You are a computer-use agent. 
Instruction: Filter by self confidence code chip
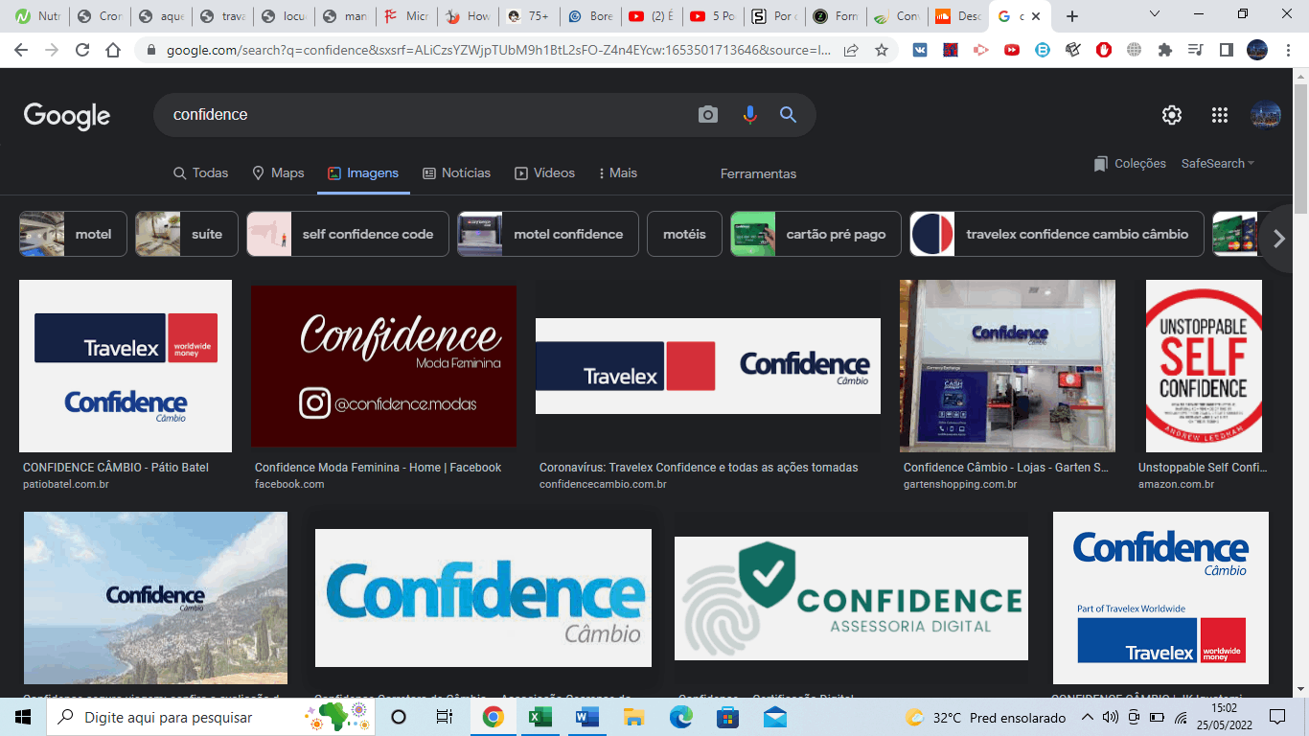[x=348, y=234]
